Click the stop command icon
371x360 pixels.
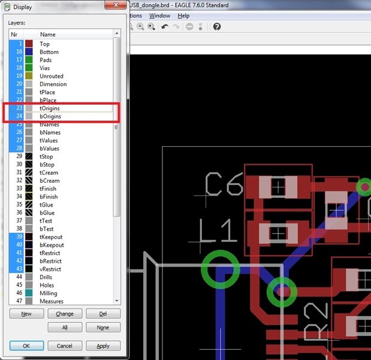pos(189,27)
